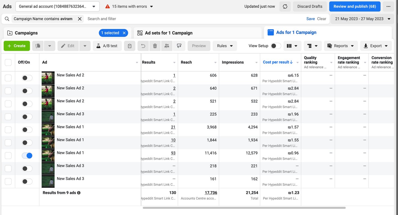Viewport: 398px width, 215px height.
Task: Open the Export dropdown
Action: [x=376, y=46]
